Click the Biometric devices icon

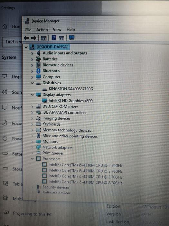pyautogui.click(x=38, y=65)
